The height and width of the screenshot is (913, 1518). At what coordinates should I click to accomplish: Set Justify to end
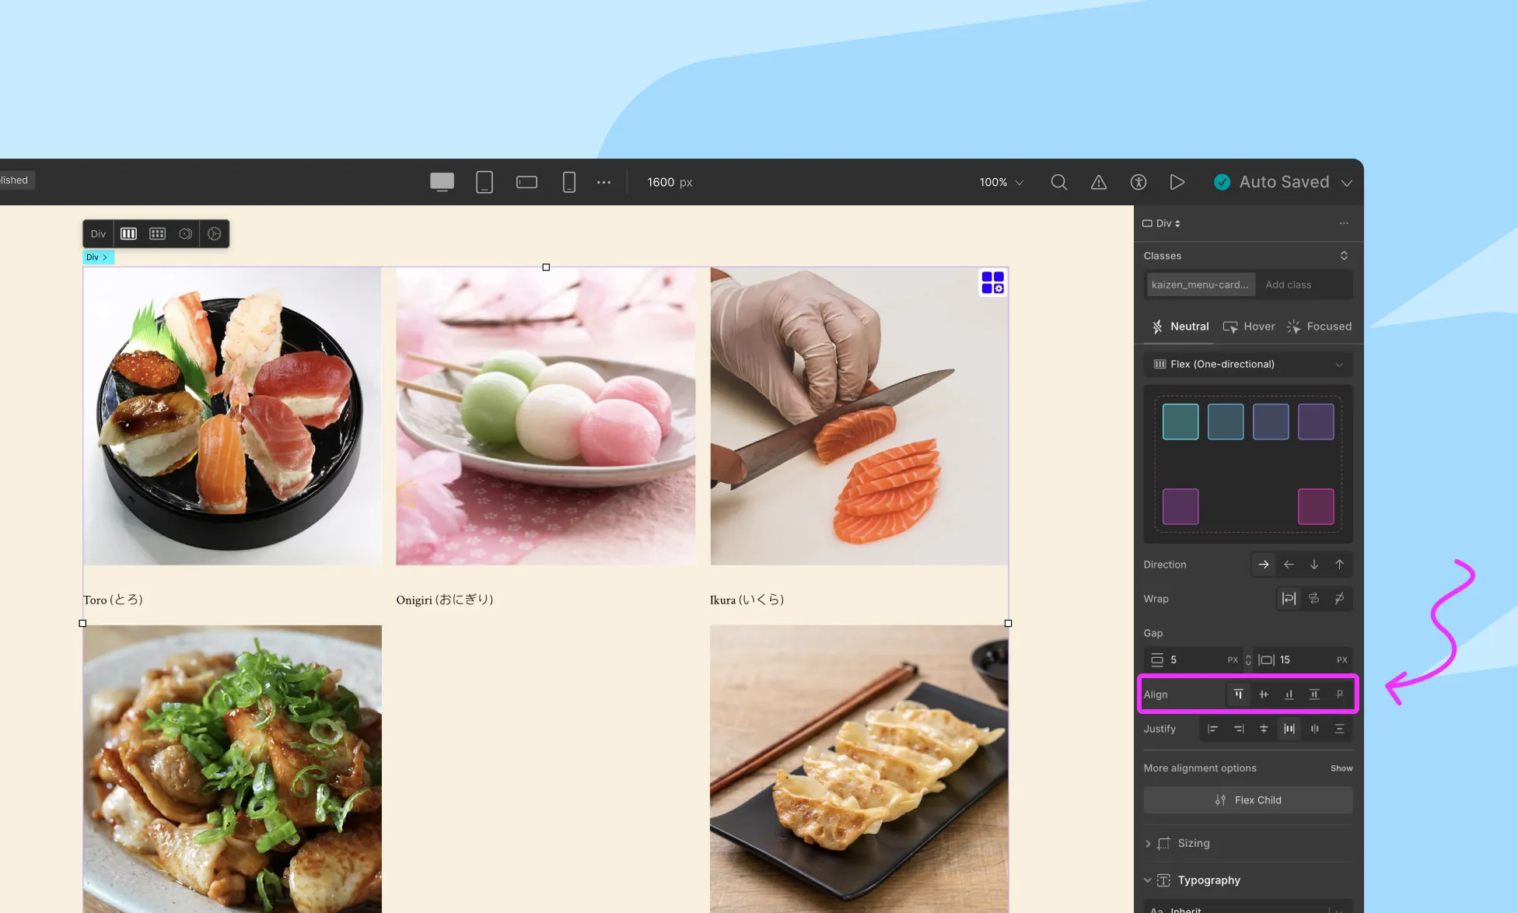1238,729
